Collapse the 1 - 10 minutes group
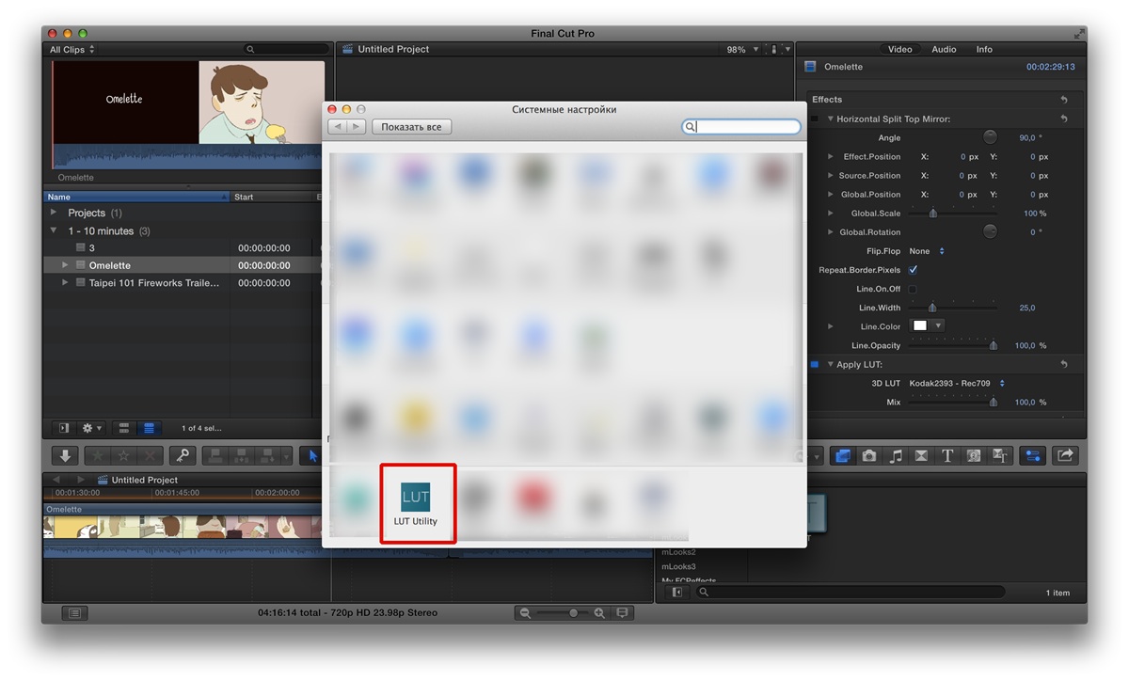 pyautogui.click(x=54, y=230)
